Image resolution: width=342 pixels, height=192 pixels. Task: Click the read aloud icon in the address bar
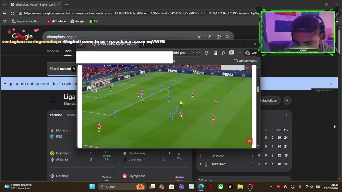click(192, 53)
